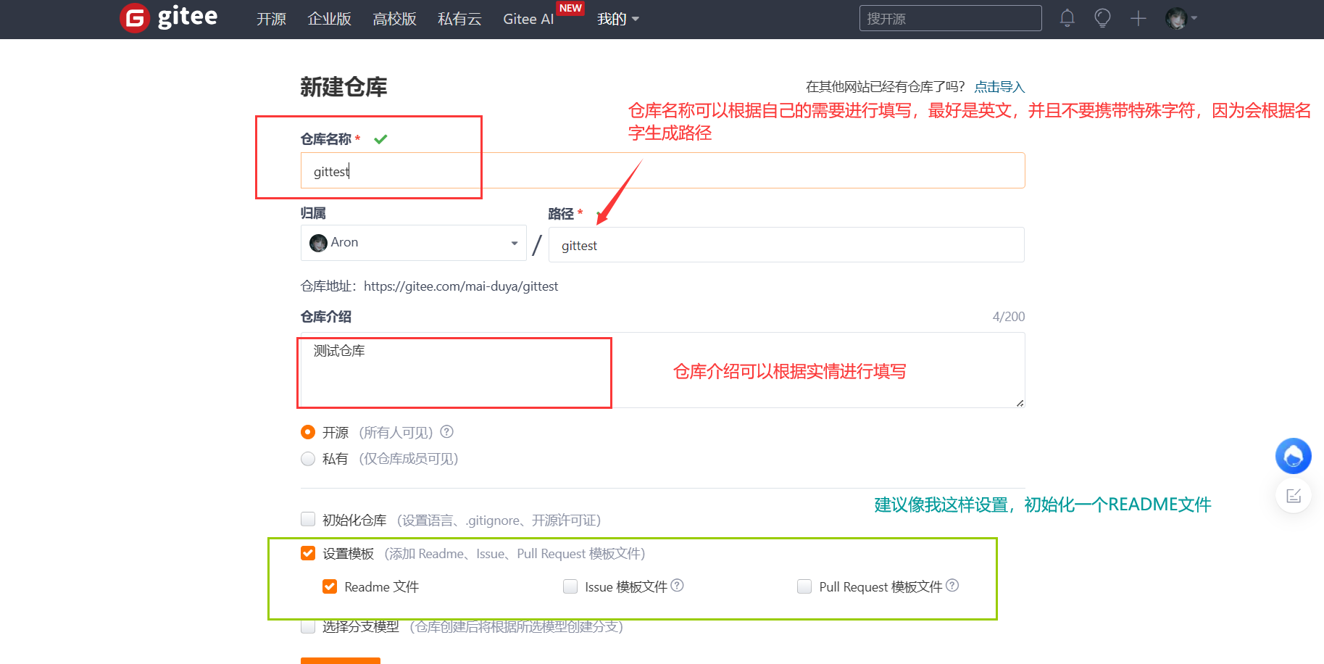Open the Gitee AI navigation item
Image resolution: width=1324 pixels, height=664 pixels.
click(528, 19)
